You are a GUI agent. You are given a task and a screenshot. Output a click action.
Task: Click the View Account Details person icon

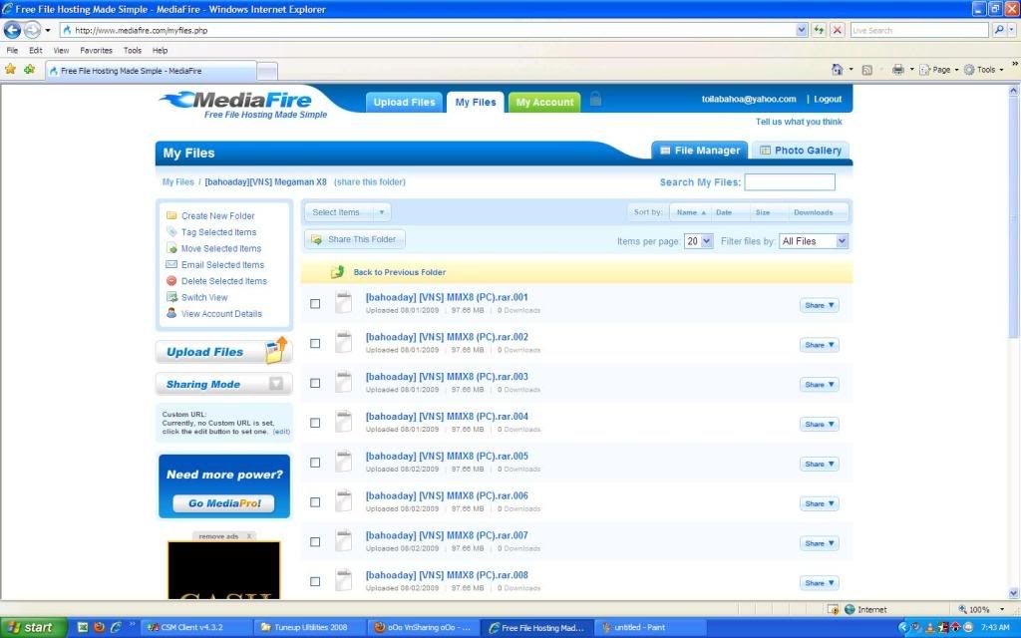[171, 313]
